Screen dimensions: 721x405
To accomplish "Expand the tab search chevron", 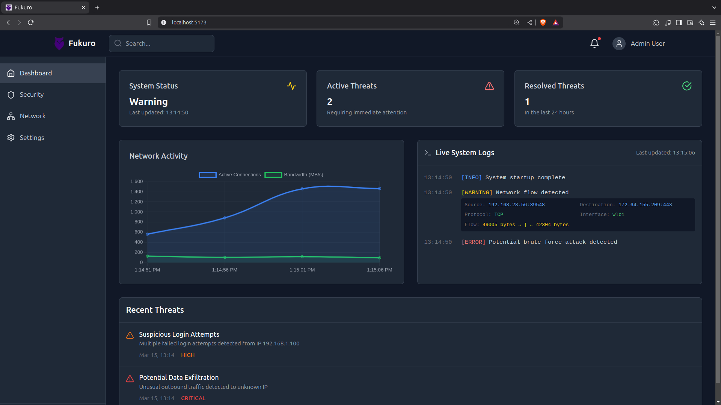I will pos(714,7).
